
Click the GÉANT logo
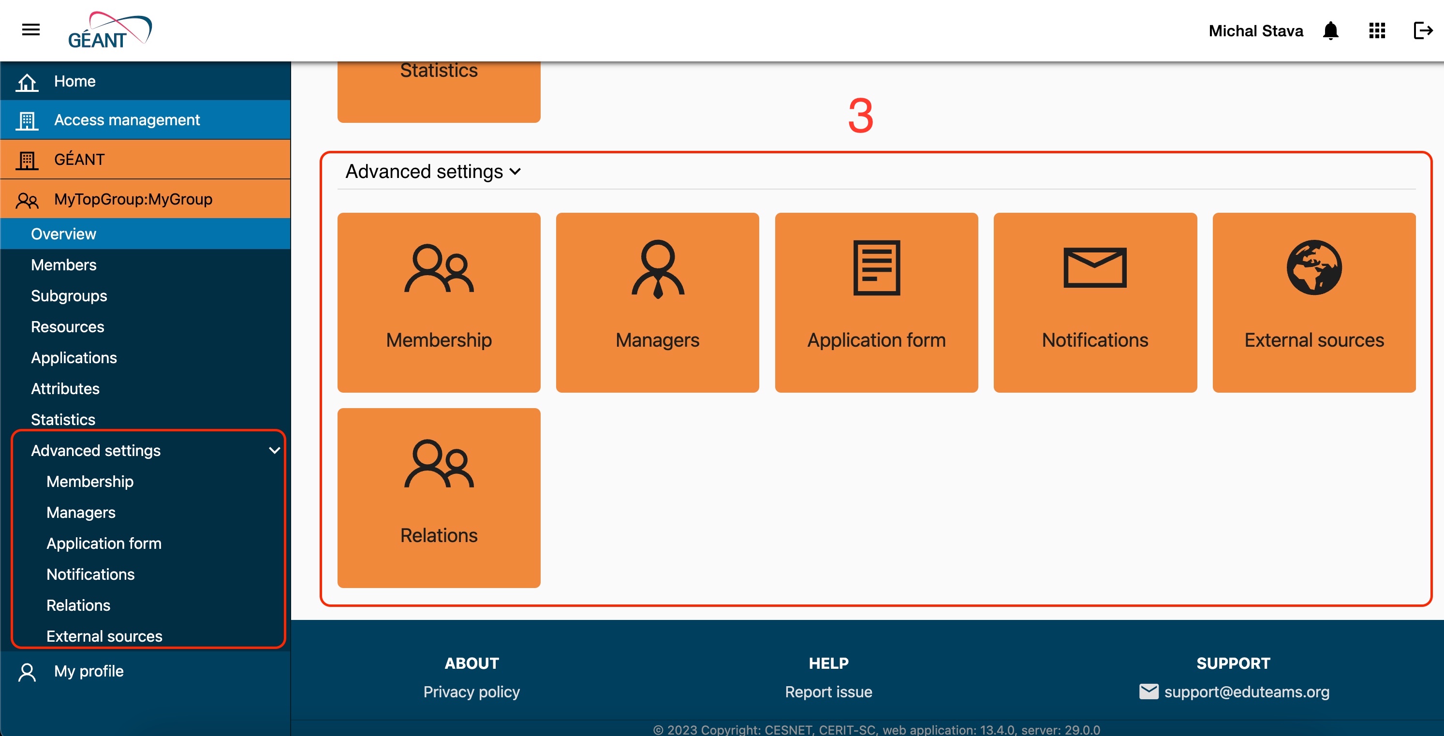point(110,30)
